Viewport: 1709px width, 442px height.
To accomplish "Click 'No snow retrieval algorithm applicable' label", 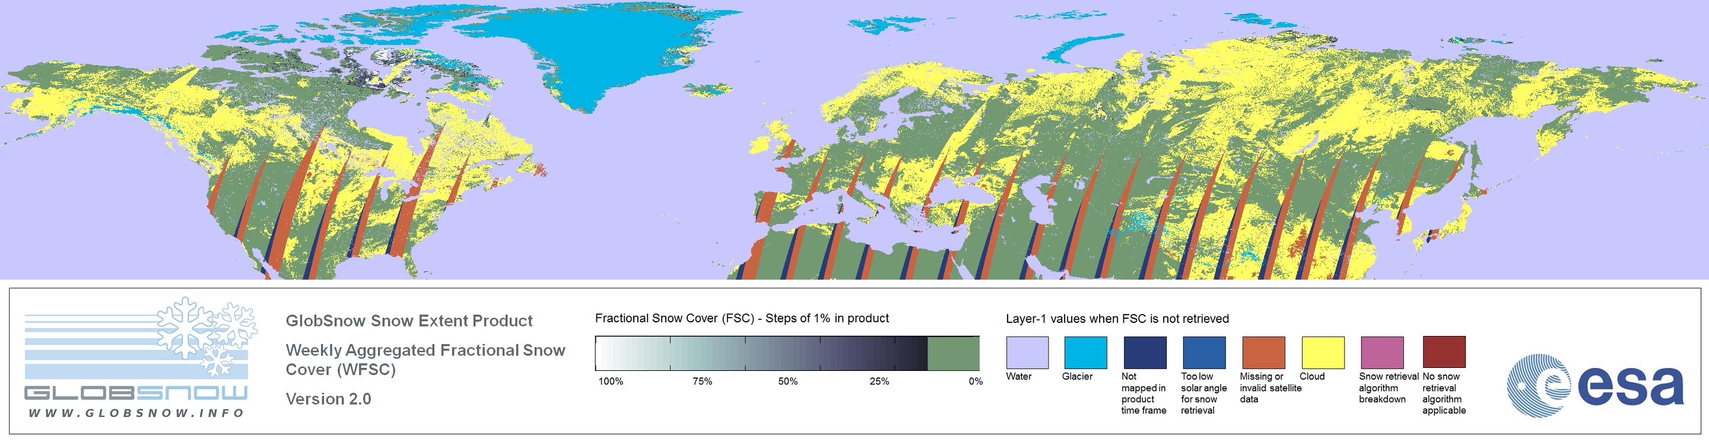I will coord(1444,393).
